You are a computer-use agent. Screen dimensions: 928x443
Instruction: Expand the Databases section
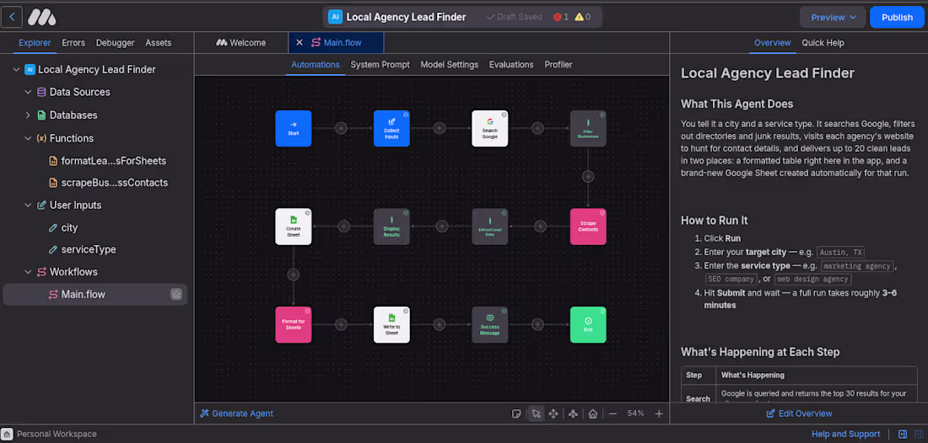pyautogui.click(x=28, y=115)
